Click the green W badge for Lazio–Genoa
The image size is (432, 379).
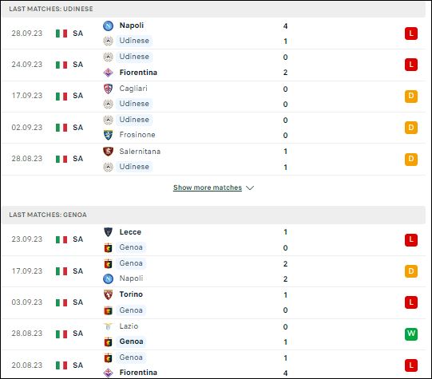411,334
